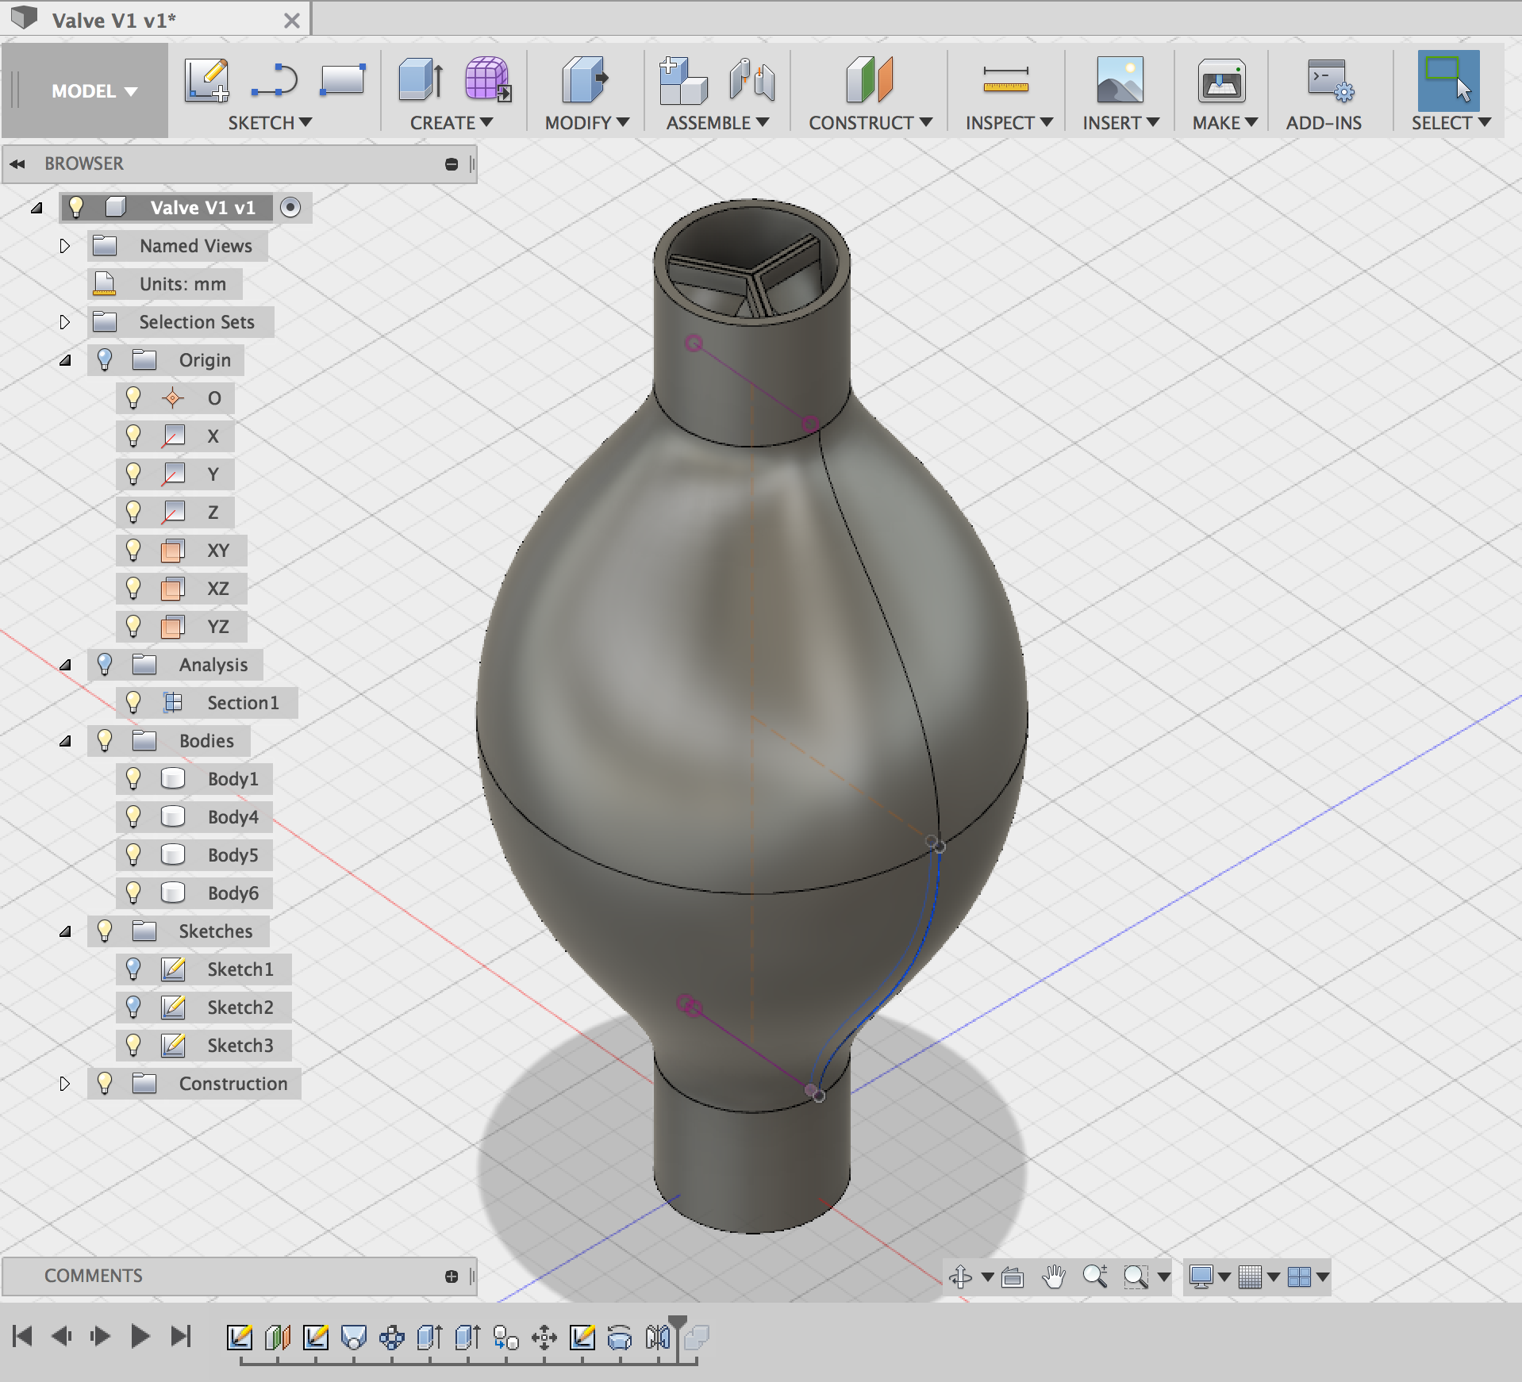The width and height of the screenshot is (1522, 1382).
Task: Open the INSPECT menu
Action: pos(1009,123)
